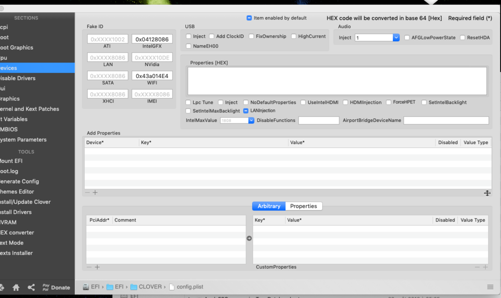Enable the USB FixOwnership checkbox
The height and width of the screenshot is (298, 501).
pos(252,36)
